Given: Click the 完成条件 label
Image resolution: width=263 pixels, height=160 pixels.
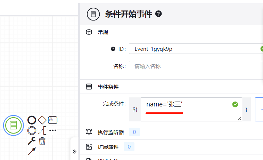Looking at the screenshot, I should click(114, 104).
